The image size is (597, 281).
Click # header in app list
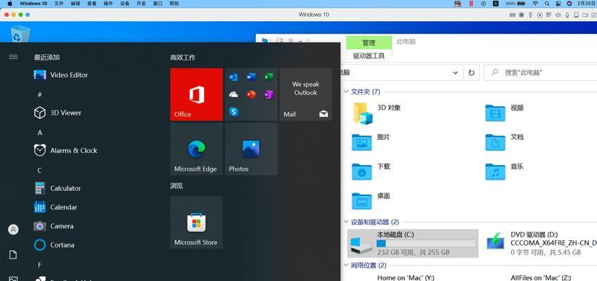(39, 95)
